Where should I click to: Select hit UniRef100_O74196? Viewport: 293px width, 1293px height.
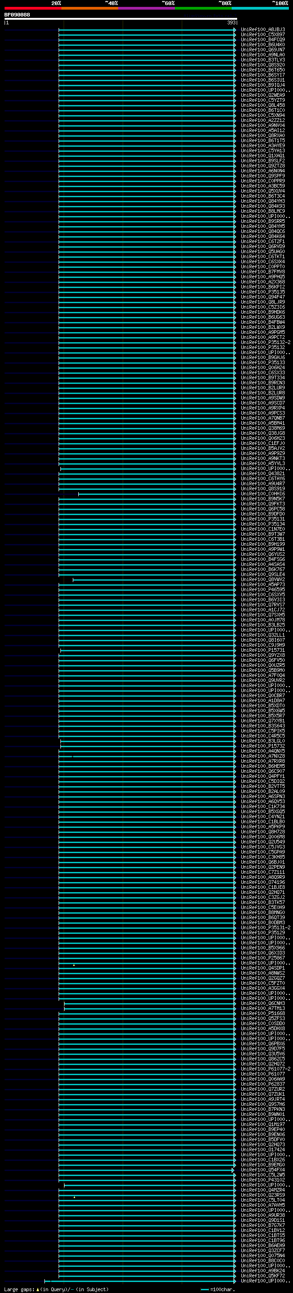tap(263, 882)
